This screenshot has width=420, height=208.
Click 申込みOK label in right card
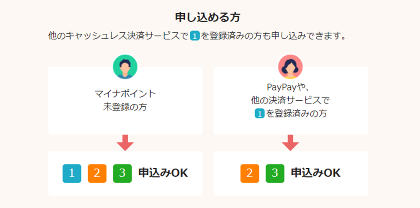pyautogui.click(x=316, y=174)
